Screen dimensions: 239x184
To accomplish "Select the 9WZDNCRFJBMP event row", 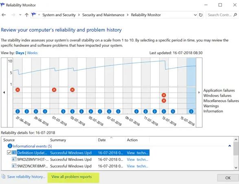I will click(81, 166).
